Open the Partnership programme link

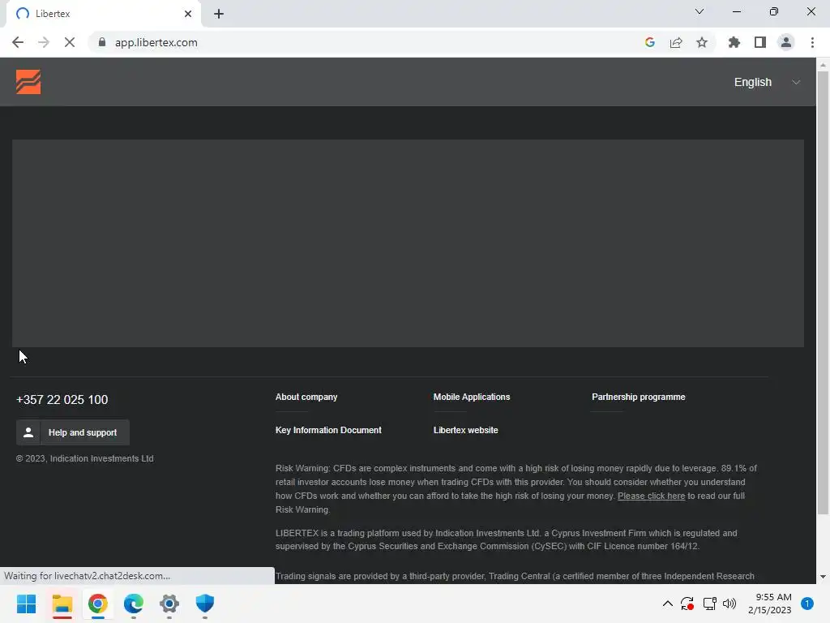[x=639, y=397]
